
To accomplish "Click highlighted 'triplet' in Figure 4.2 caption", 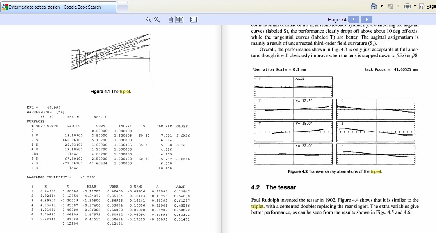I will coord(376,171).
